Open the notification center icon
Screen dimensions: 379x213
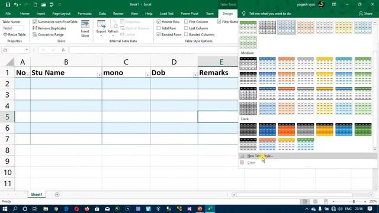tap(370, 209)
